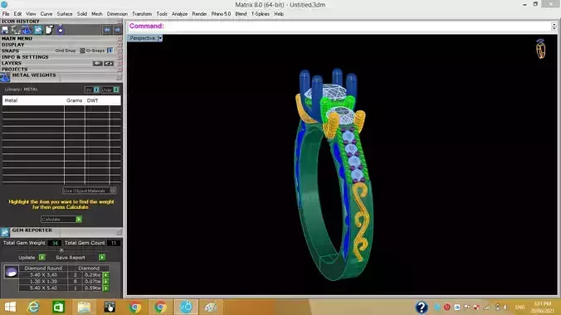Toggle Use Object Materials checkbox

112,191
